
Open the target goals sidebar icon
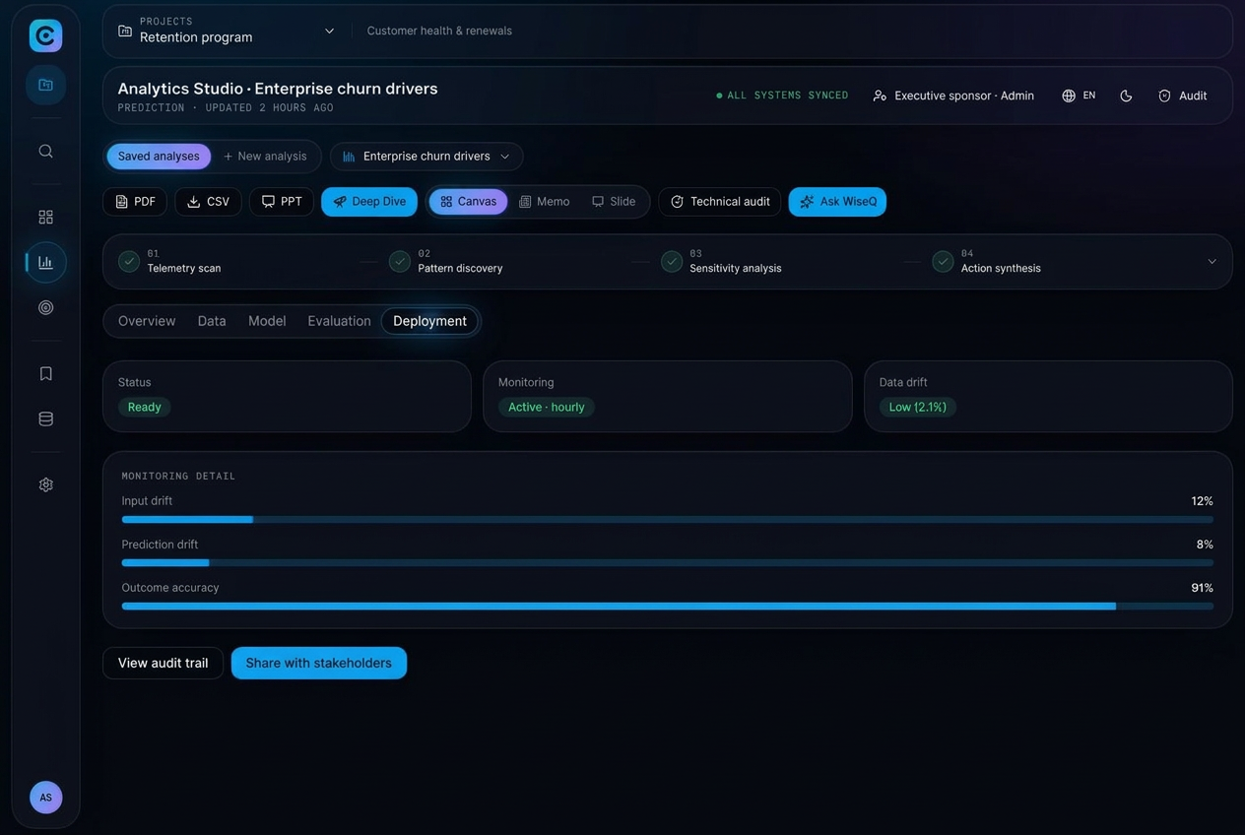(45, 307)
